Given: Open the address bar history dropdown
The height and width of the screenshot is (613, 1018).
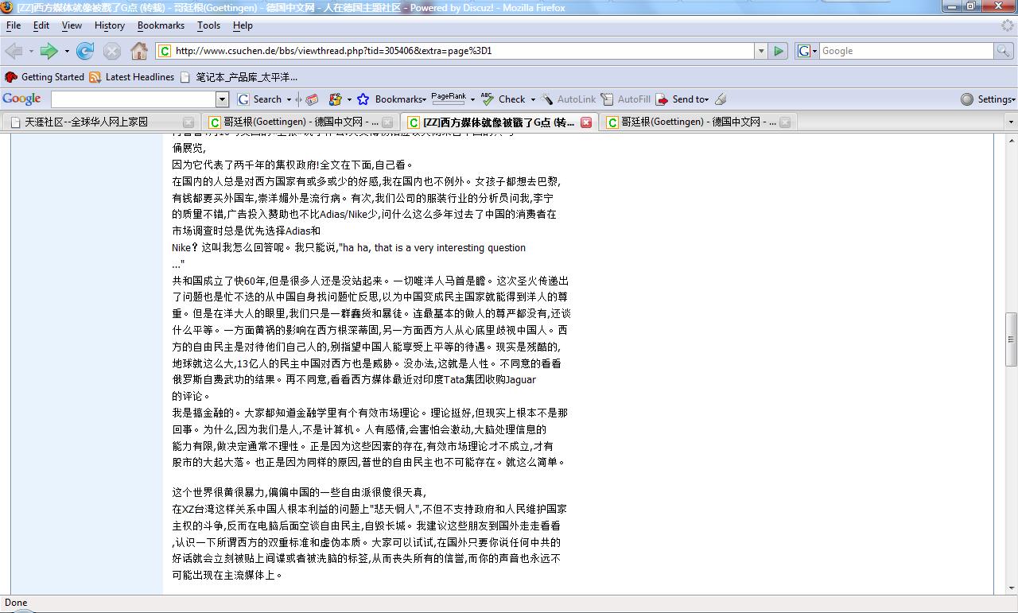Looking at the screenshot, I should click(x=761, y=51).
